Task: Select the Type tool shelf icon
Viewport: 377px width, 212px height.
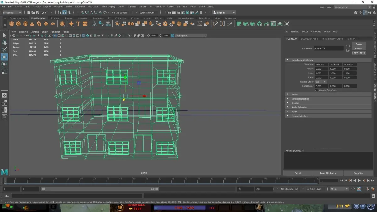Action: click(x=78, y=24)
